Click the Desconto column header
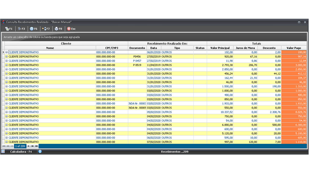Viewport: 309px width, 173px height. 269,48
